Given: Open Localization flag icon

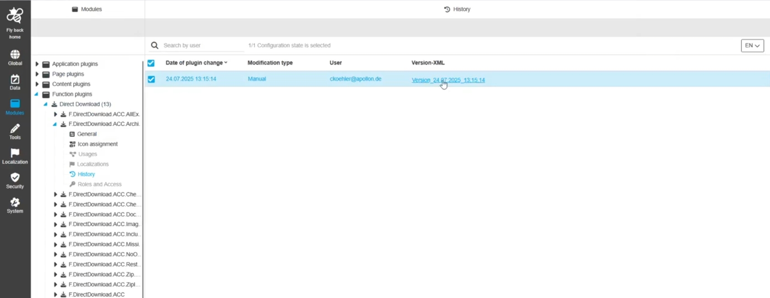Looking at the screenshot, I should [15, 154].
